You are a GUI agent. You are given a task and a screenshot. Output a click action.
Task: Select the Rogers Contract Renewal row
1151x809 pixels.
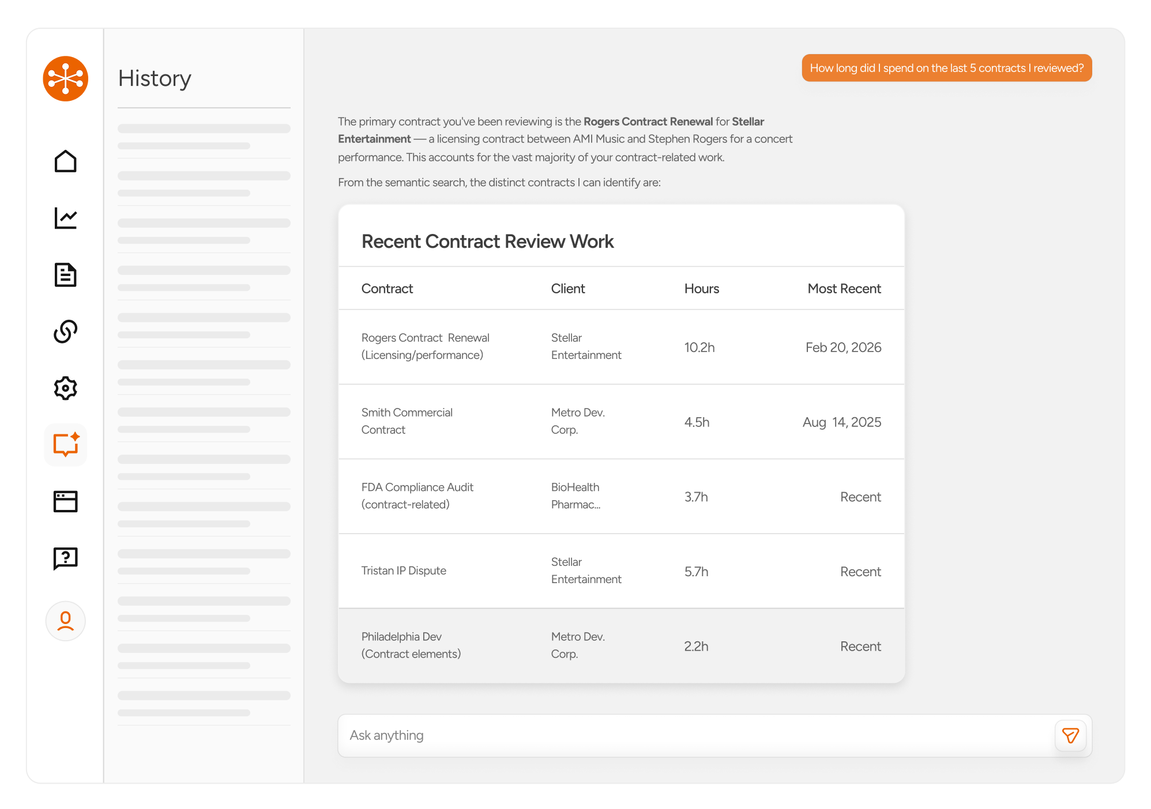click(620, 347)
